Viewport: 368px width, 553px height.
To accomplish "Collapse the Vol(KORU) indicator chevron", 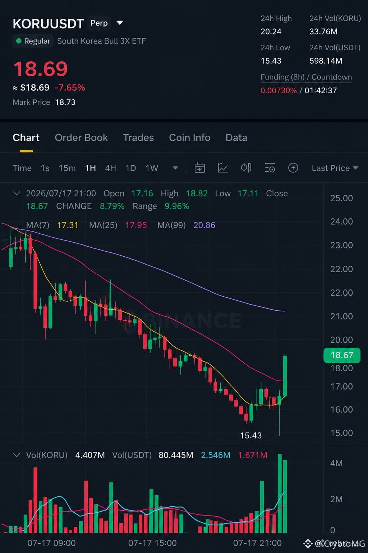I will (x=17, y=455).
